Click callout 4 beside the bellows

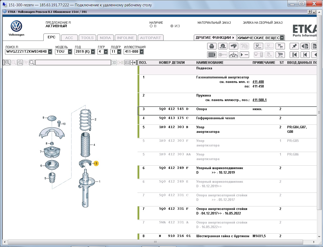coord(94,145)
